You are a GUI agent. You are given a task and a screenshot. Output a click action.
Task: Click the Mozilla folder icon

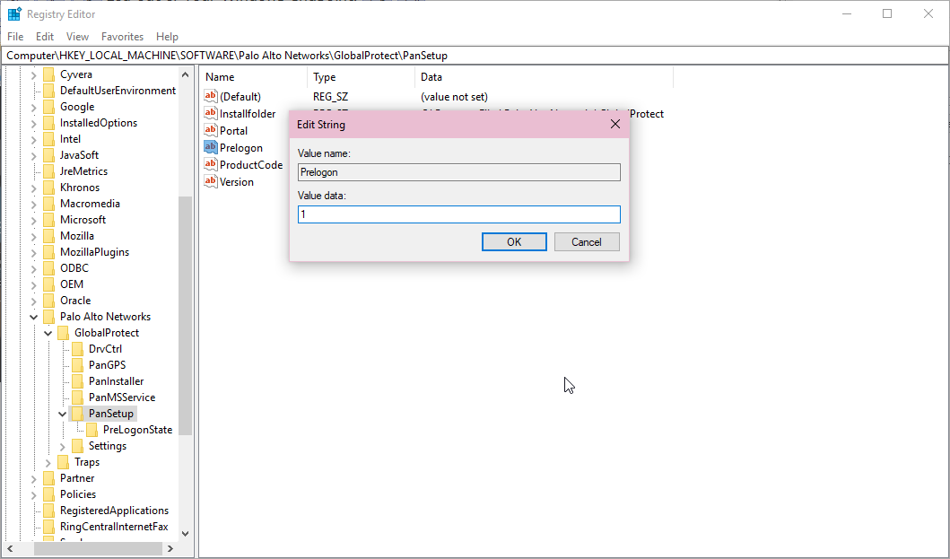point(49,236)
